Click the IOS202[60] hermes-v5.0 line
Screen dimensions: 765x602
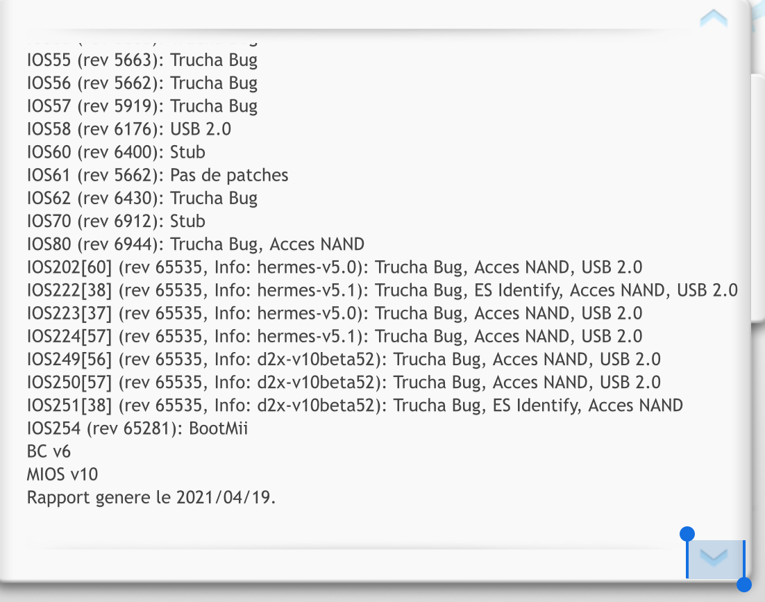334,267
